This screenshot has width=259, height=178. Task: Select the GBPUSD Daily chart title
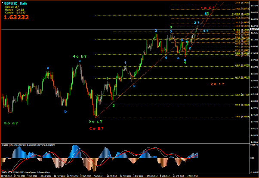15,3
